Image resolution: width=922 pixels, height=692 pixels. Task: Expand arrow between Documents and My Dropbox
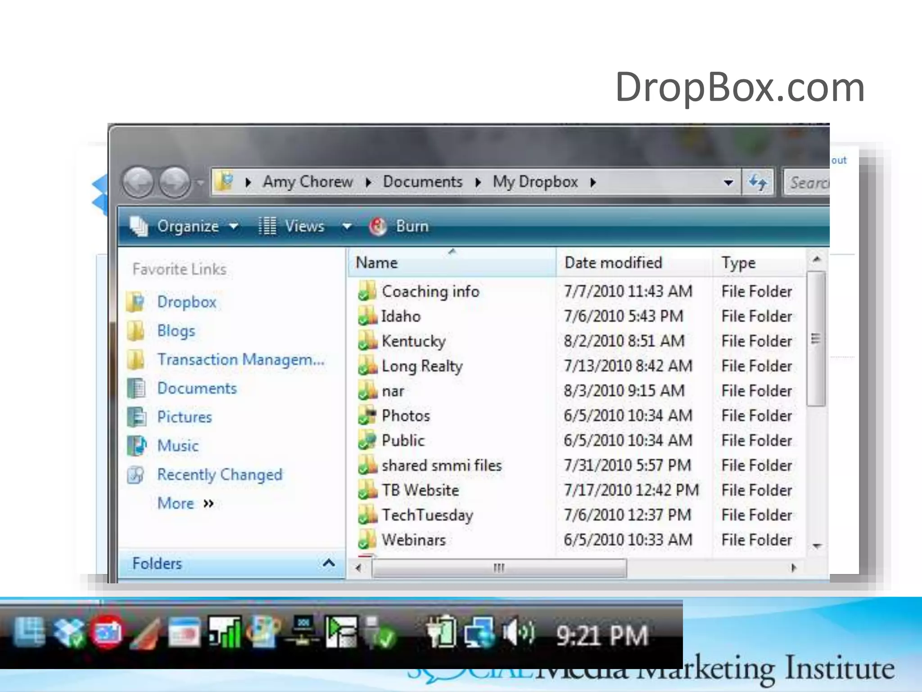(478, 182)
